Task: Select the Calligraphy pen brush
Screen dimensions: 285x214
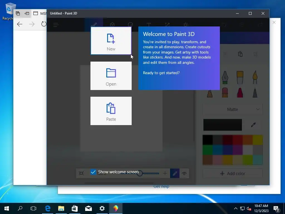Action: pyautogui.click(x=225, y=77)
